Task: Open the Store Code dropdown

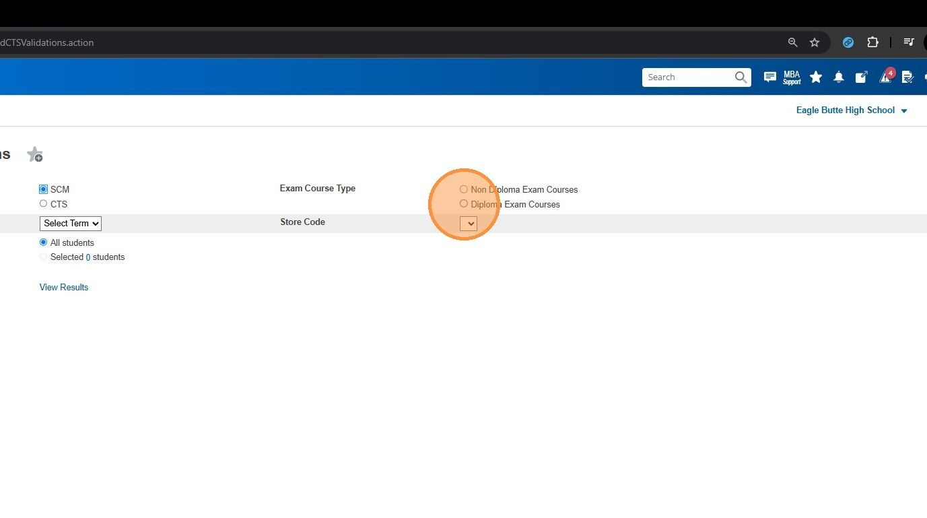Action: pyautogui.click(x=469, y=224)
